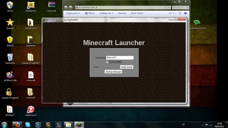Open Firefox from the taskbar

pos(17,125)
